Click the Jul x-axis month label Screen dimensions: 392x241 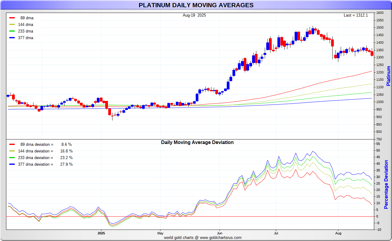tap(276, 233)
